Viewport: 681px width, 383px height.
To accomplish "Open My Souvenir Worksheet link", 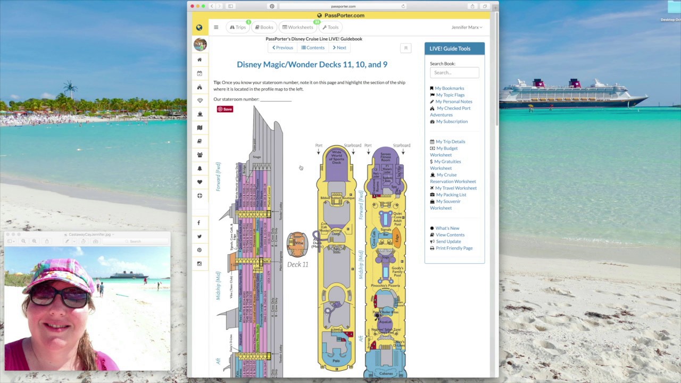I will 445,205.
